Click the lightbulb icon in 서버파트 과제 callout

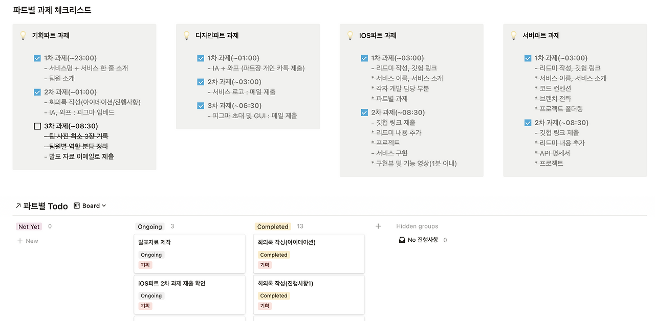pyautogui.click(x=514, y=35)
